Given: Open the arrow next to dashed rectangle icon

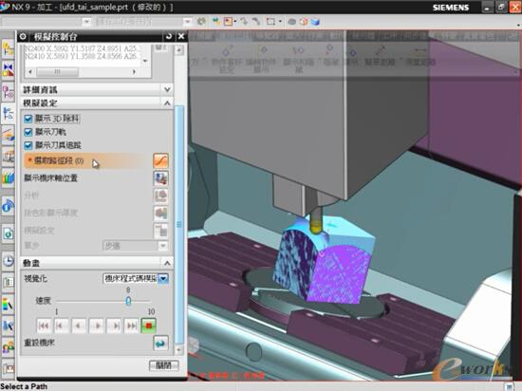Looking at the screenshot, I should [x=280, y=22].
